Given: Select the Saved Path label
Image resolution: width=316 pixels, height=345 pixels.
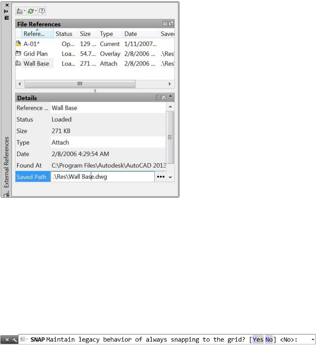Looking at the screenshot, I should 33,177.
